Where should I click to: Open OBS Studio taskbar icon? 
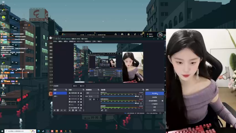click(48, 131)
